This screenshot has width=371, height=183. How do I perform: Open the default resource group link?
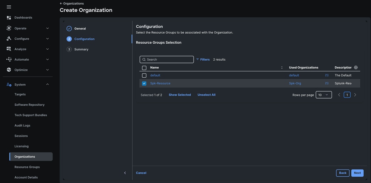coord(155,76)
